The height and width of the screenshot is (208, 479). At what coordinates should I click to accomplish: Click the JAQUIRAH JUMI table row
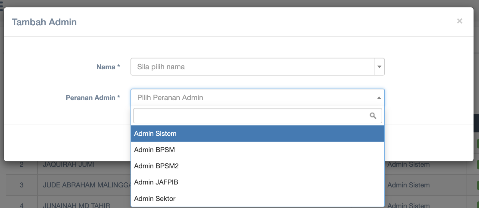pyautogui.click(x=68, y=165)
